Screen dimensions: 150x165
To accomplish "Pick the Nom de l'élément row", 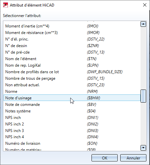I will [x=72, y=59].
